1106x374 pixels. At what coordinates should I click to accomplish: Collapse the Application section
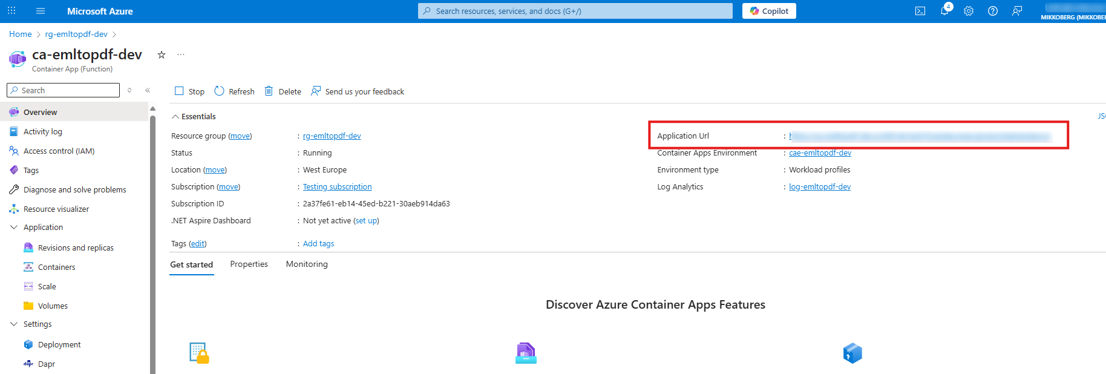pyautogui.click(x=14, y=227)
